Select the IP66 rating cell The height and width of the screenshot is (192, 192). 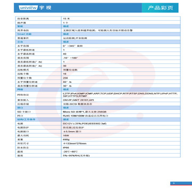[x=121, y=148]
